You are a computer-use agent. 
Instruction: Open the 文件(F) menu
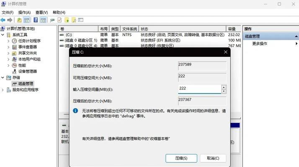coord(8,13)
